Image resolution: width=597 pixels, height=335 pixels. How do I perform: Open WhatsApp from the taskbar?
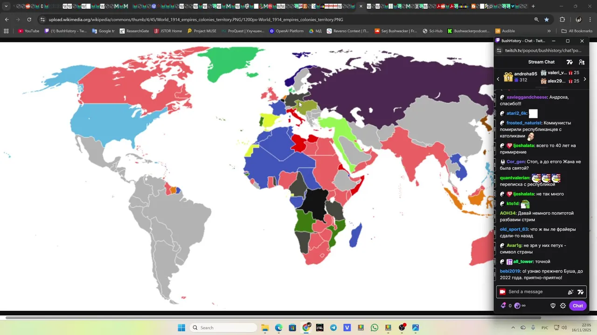point(375,328)
